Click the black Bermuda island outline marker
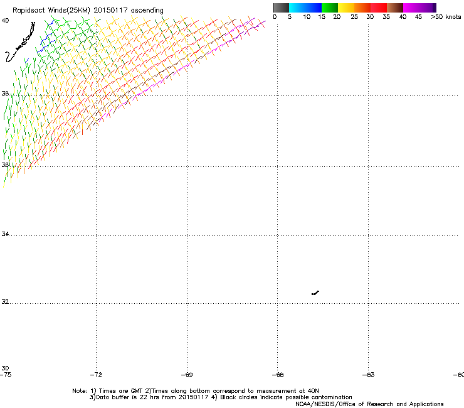Screen dimensions: 464x408 (315, 293)
